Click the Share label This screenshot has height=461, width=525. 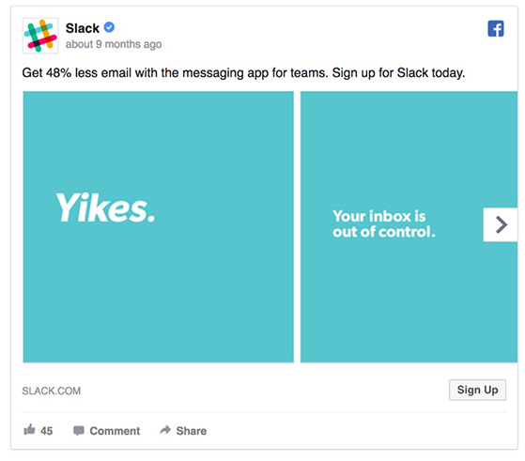click(192, 431)
